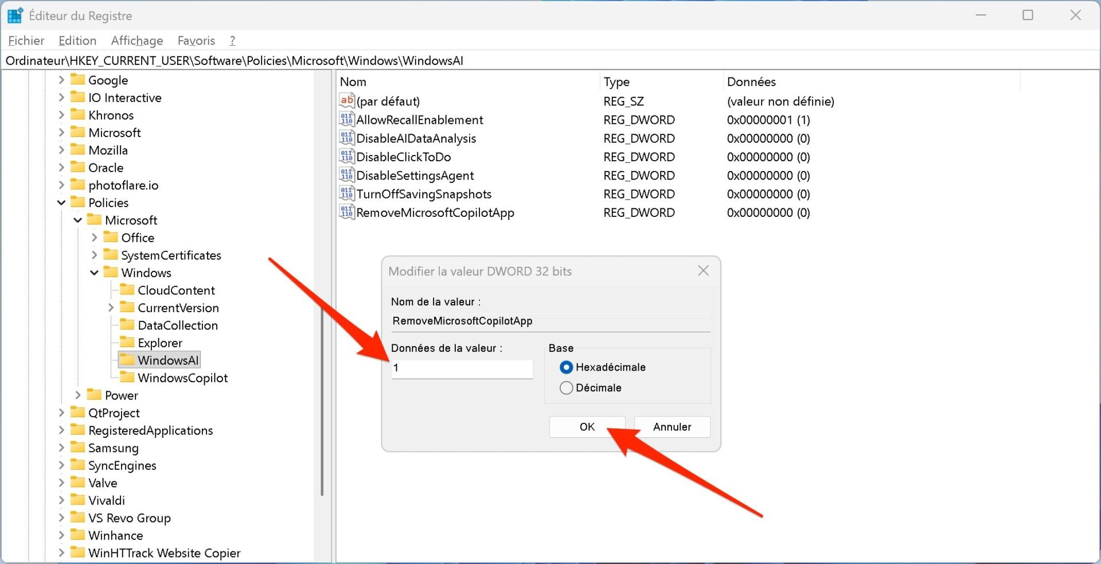The image size is (1101, 564).
Task: Open the Edition menu
Action: pyautogui.click(x=77, y=41)
